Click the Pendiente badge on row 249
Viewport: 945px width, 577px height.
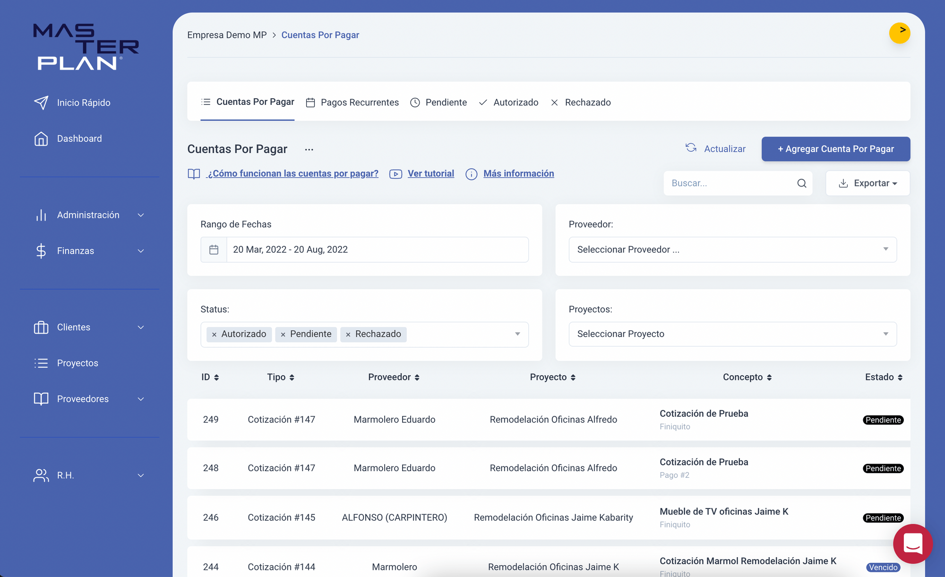[x=883, y=420]
